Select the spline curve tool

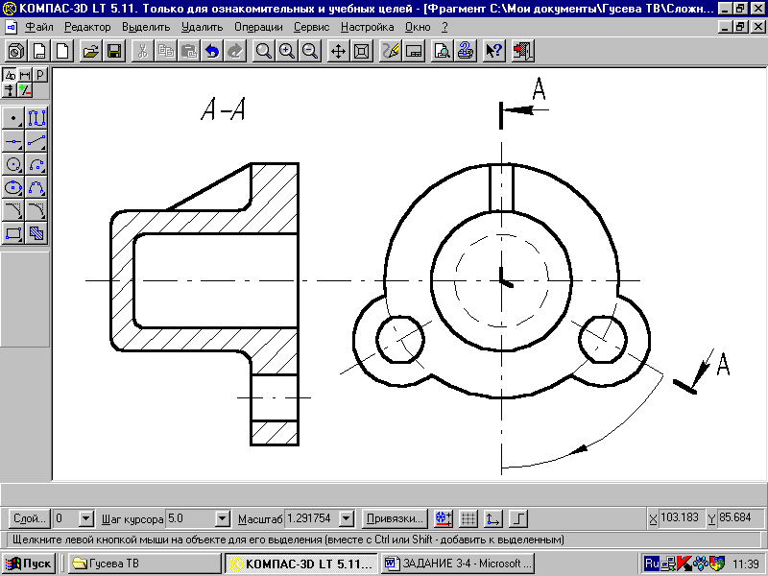pyautogui.click(x=36, y=187)
